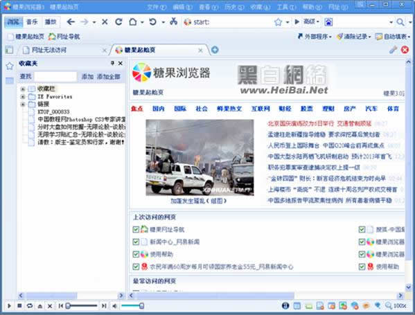The width and height of the screenshot is (415, 315).
Task: Click 添加全部 in the favorites panel
Action: coord(109,77)
